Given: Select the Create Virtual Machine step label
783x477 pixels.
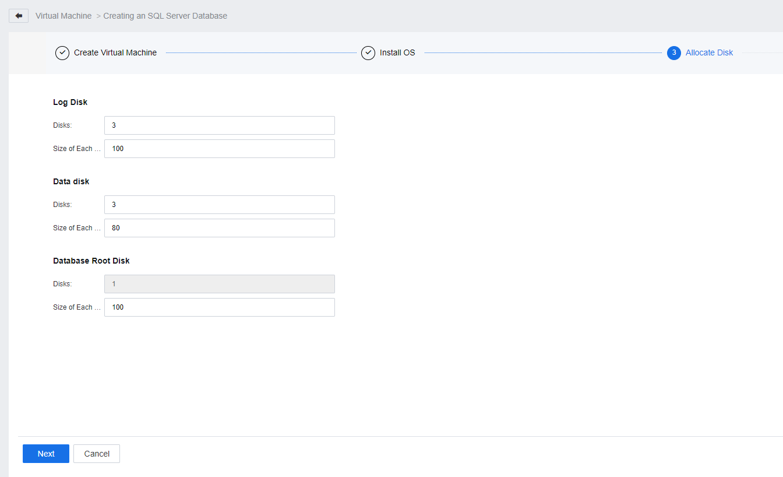Looking at the screenshot, I should (x=115, y=52).
